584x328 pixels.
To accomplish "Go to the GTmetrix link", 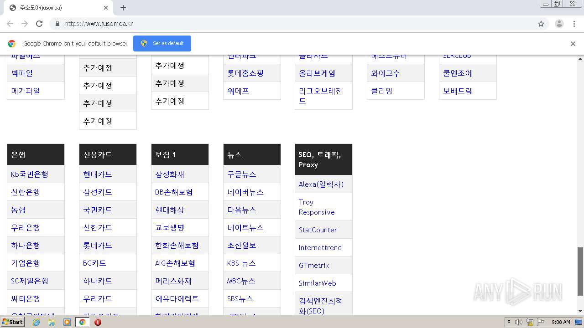I will point(314,265).
